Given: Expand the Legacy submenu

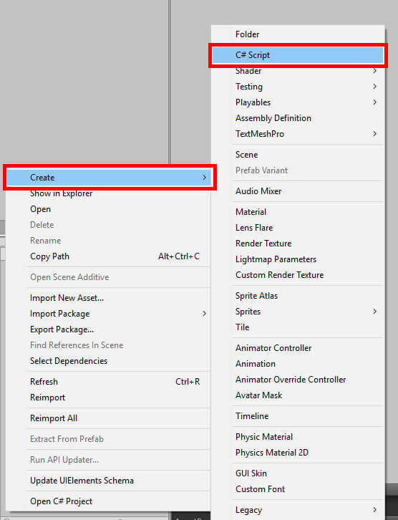Looking at the screenshot, I should click(298, 510).
